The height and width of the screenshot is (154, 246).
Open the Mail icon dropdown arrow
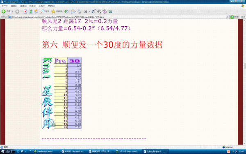75,11
